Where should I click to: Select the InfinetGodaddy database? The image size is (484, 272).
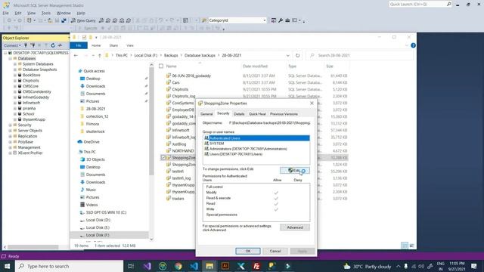(36, 97)
